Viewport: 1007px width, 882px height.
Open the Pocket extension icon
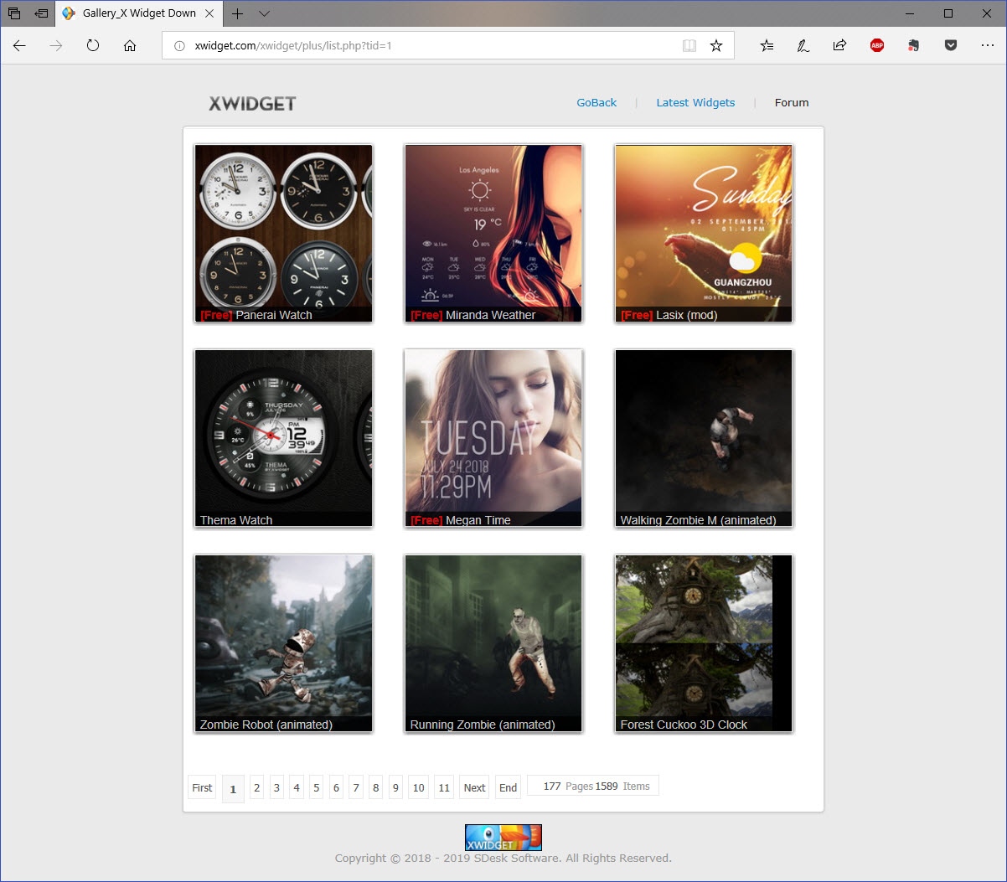click(951, 46)
